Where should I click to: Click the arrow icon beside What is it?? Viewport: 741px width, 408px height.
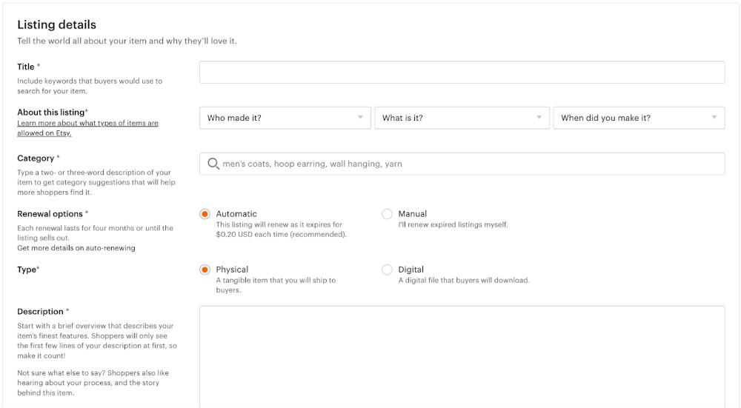(539, 118)
